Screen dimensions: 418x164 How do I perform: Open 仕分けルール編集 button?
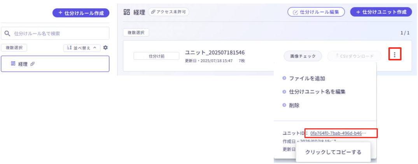point(316,12)
